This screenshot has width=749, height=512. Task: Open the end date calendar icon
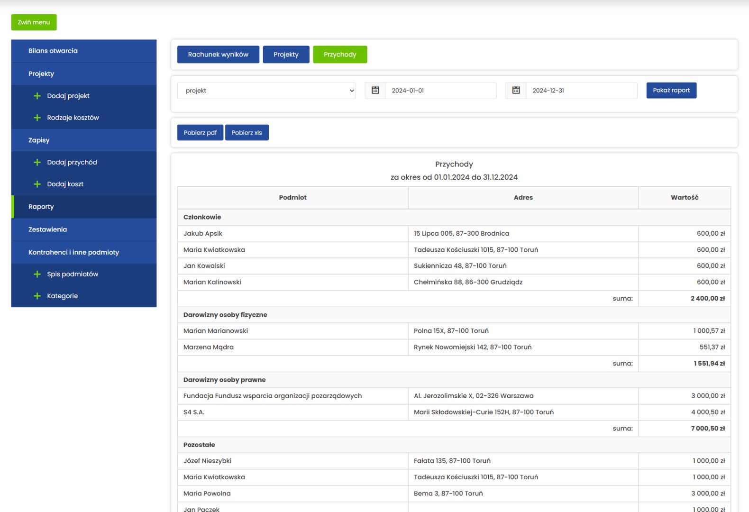tap(516, 91)
